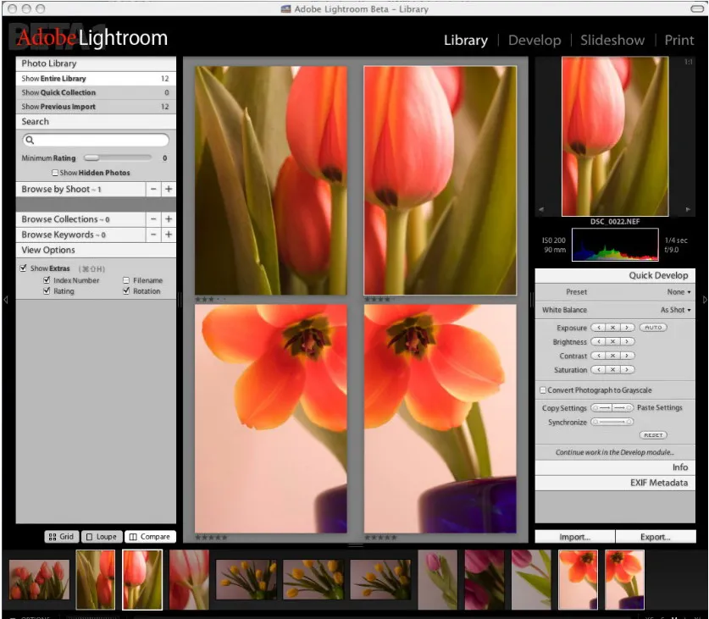Switch to Grid view mode

[60, 536]
